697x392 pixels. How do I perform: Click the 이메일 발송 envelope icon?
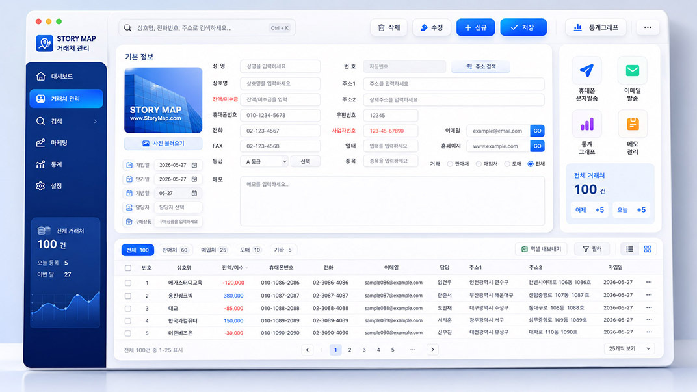click(x=633, y=70)
